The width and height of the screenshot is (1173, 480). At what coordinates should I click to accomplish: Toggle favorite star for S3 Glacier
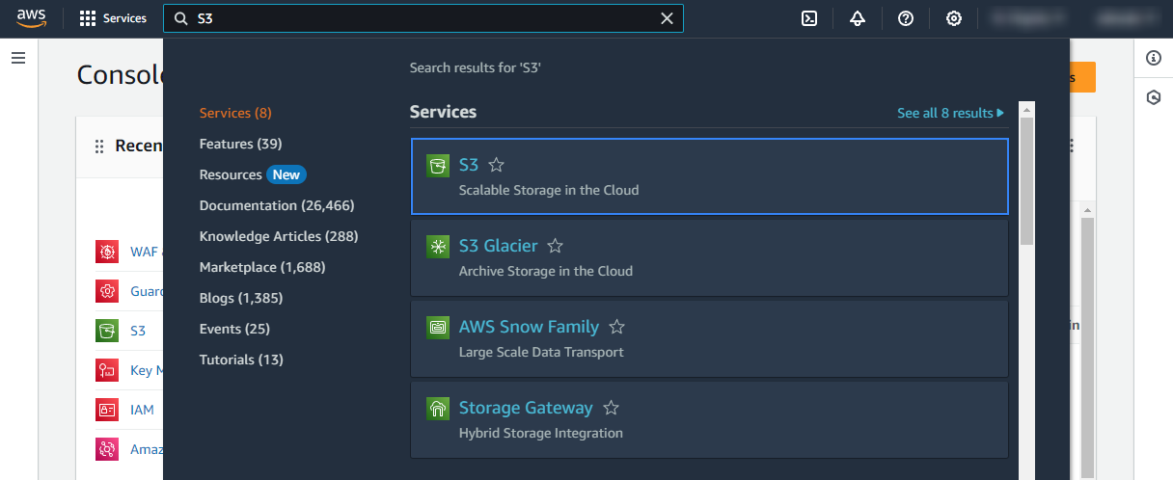[x=555, y=247]
